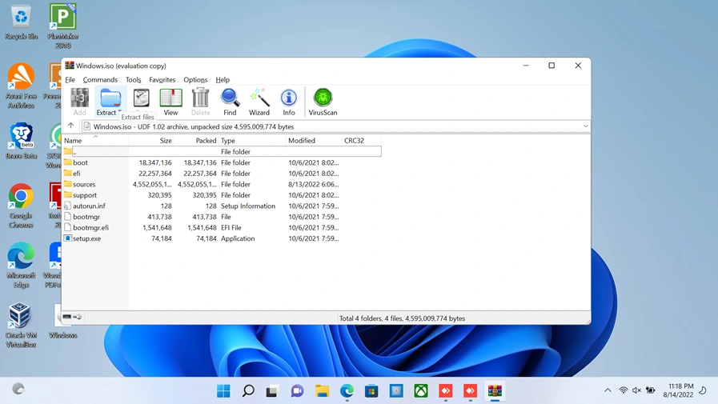
Task: Open Recycle Bin on the desktop
Action: tap(21, 22)
